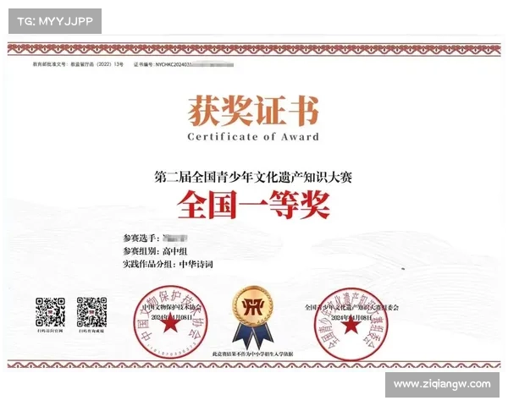The width and height of the screenshot is (508, 406).
Task: Click the 第二届全国青少年文化遗产知识大赛 heading
Action: 253,177
